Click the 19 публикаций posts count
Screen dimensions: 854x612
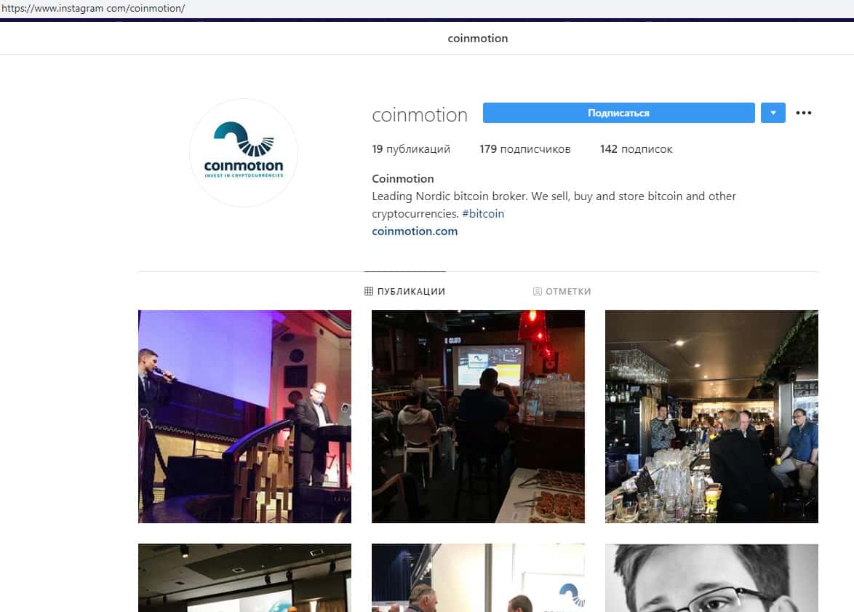click(411, 148)
